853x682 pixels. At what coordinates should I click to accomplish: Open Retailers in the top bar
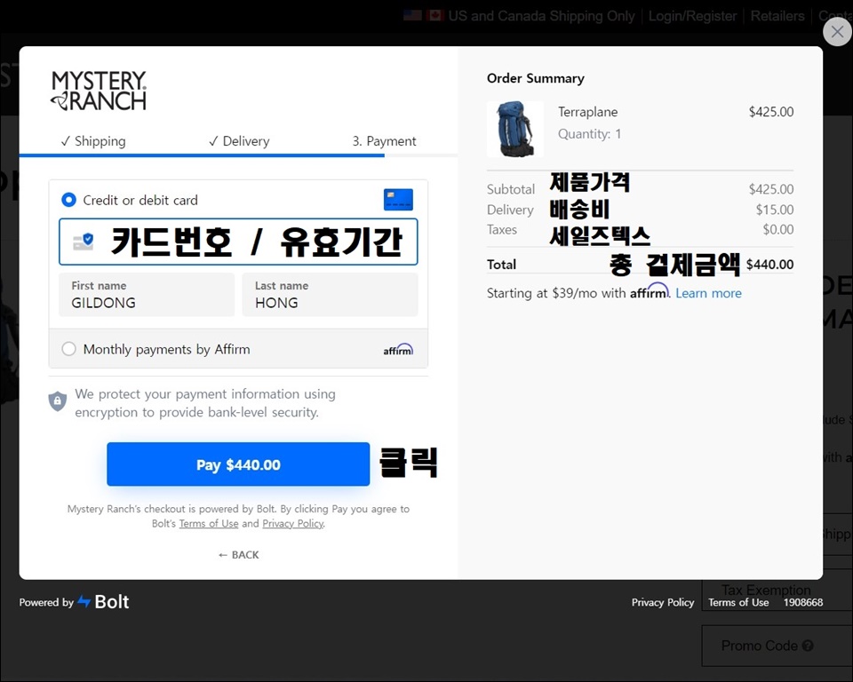click(777, 16)
